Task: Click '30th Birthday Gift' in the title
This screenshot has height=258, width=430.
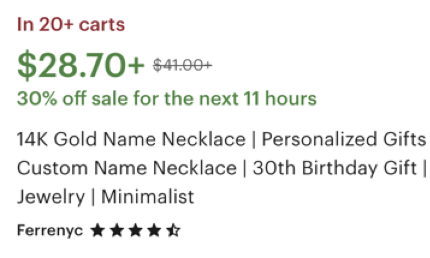Action: [334, 168]
